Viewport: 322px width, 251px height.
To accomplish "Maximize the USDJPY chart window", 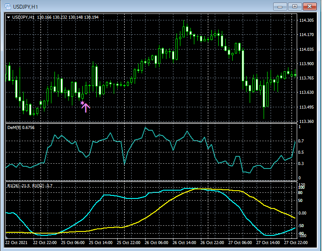I will point(295,6).
